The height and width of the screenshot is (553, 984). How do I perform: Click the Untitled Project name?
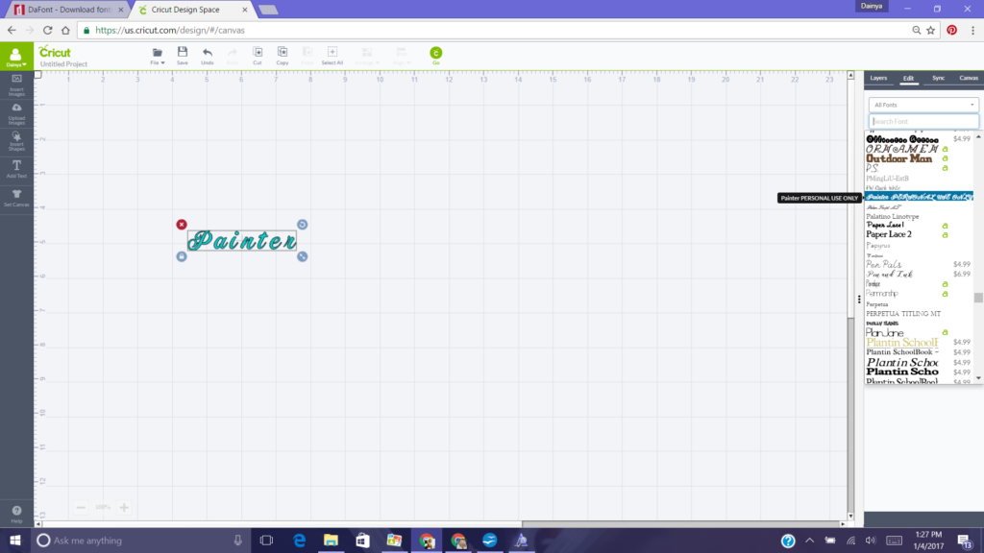click(x=63, y=64)
